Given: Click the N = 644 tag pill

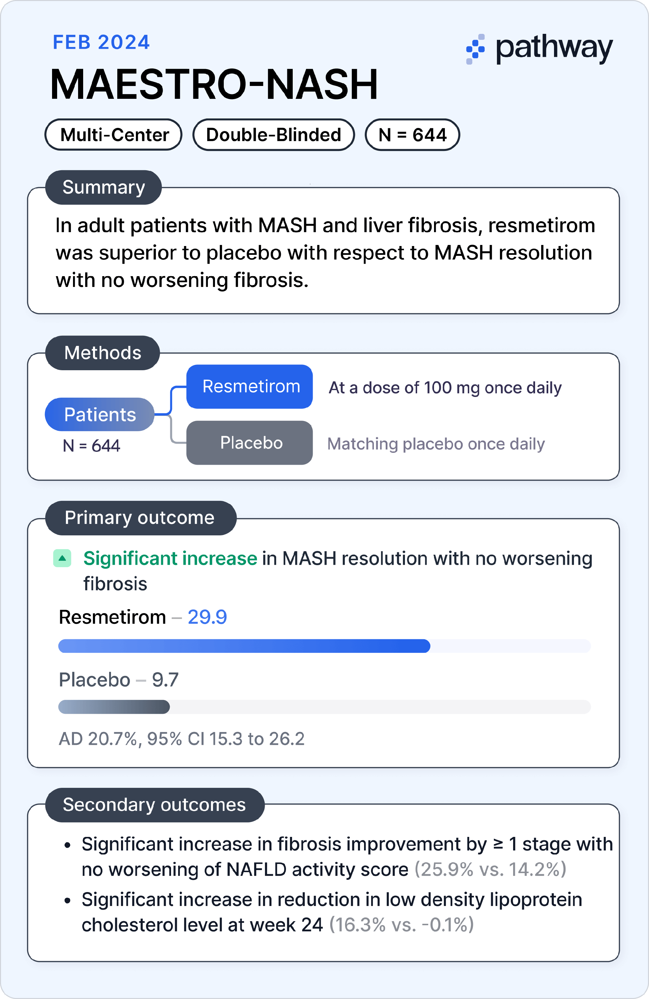Looking at the screenshot, I should point(412,135).
